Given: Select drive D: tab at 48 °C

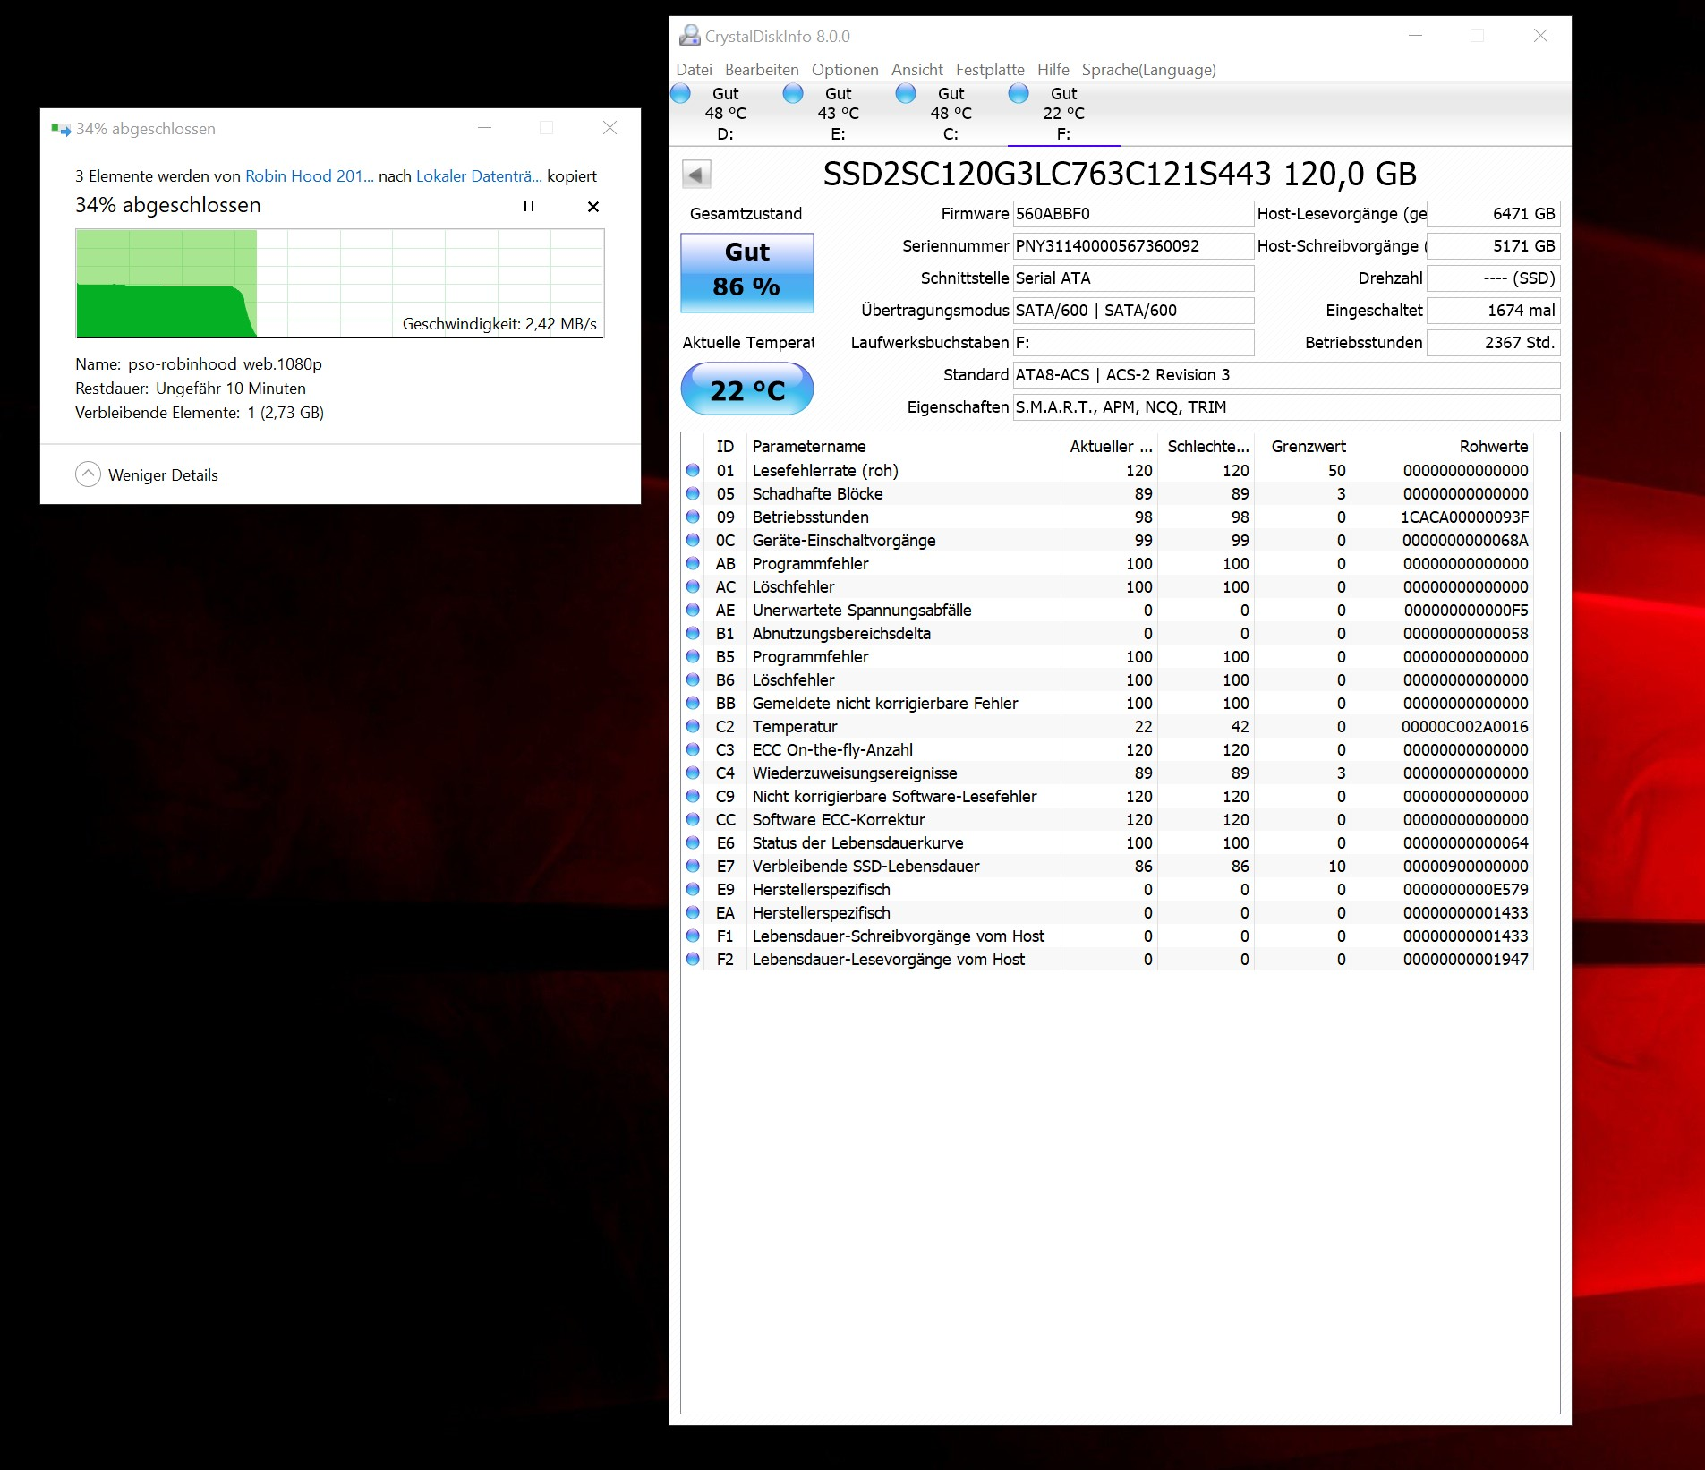Looking at the screenshot, I should pos(726,114).
